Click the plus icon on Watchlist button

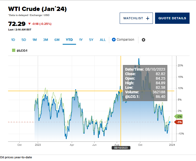point(148,18)
